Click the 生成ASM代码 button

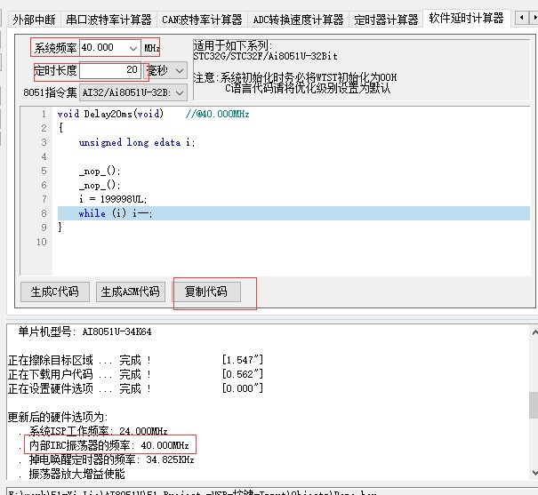pos(131,291)
